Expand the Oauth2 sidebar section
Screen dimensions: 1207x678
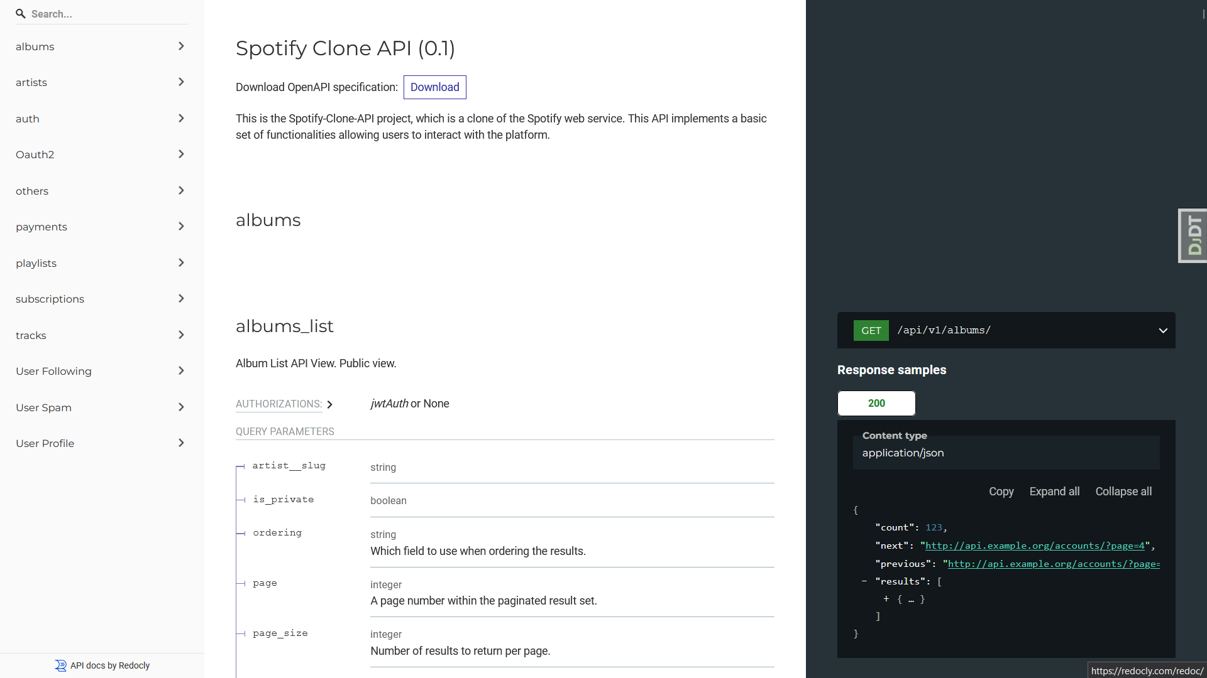coord(180,154)
